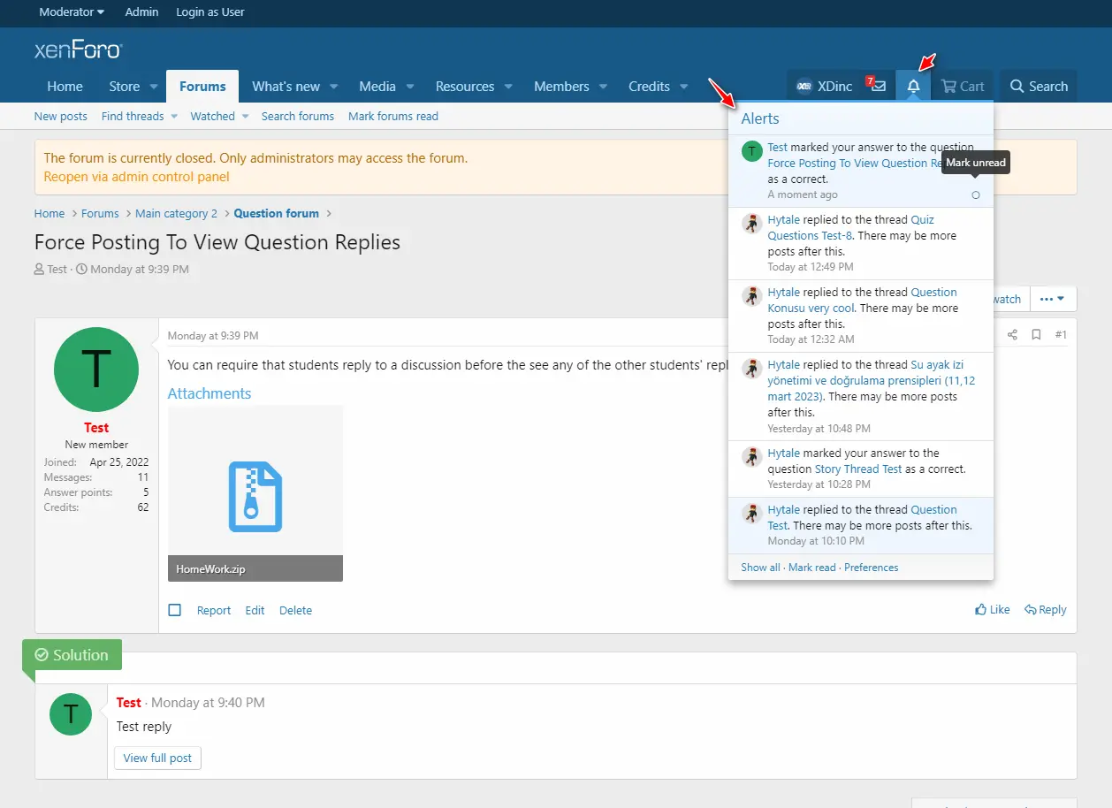Click the Test avatar in the first alert
The image size is (1112, 808).
tap(752, 151)
